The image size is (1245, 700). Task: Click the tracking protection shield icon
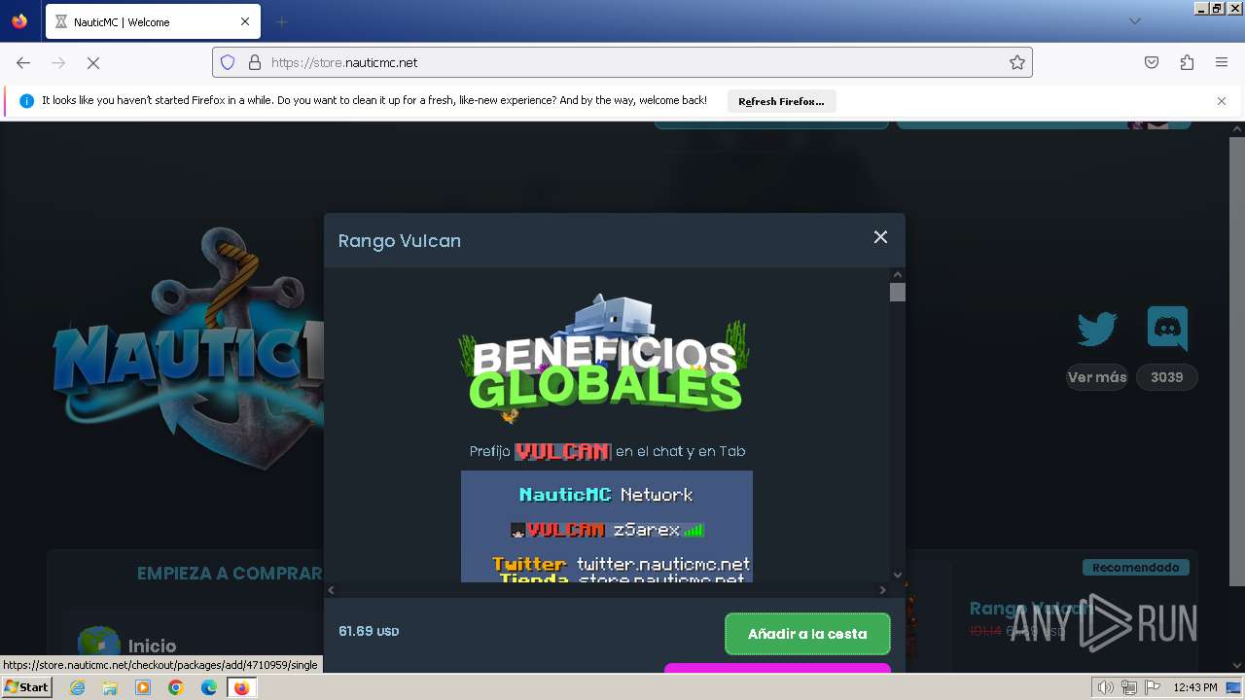pyautogui.click(x=228, y=62)
